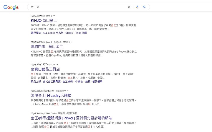Clear the search box with X
The image size is (212, 132).
click(129, 7)
